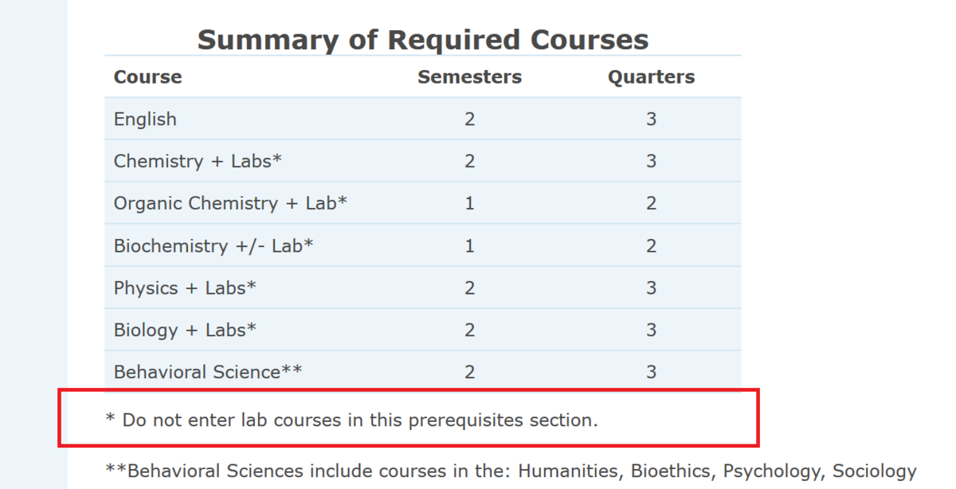
Task: Select the English course row label
Action: [x=145, y=119]
